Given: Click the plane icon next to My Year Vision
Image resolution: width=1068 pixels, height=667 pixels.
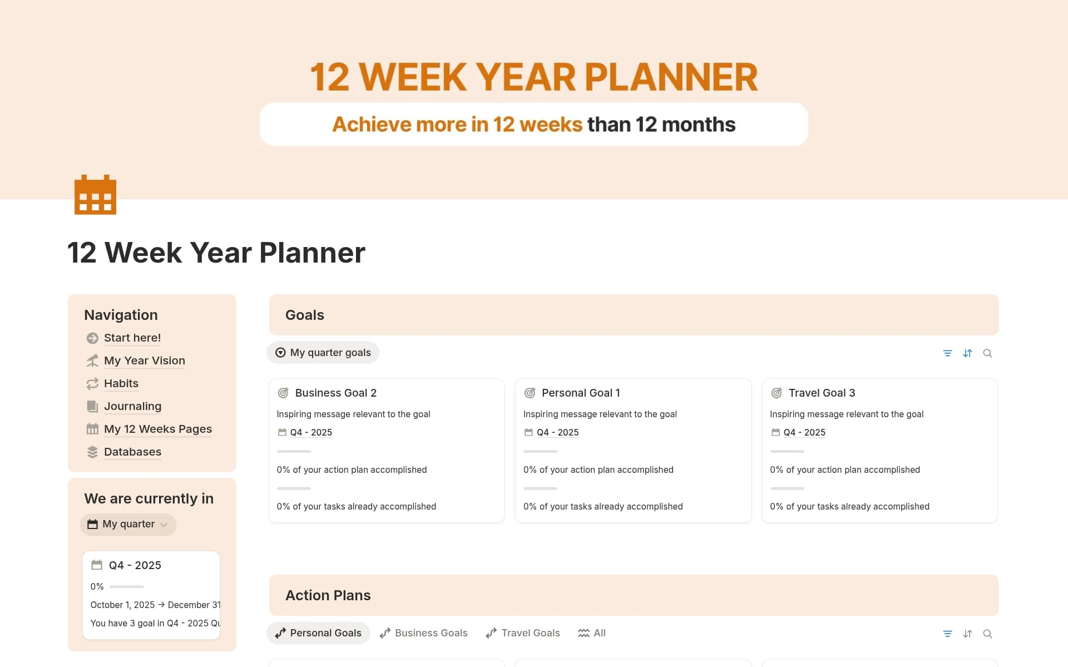Looking at the screenshot, I should 92,360.
